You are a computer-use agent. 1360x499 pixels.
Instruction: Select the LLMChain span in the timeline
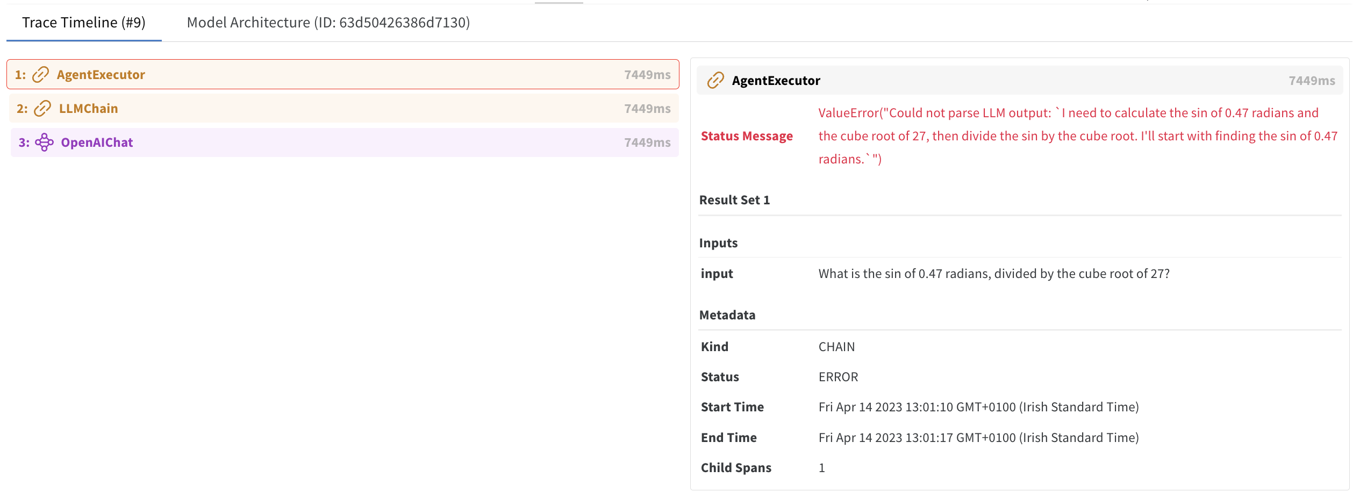click(x=89, y=108)
